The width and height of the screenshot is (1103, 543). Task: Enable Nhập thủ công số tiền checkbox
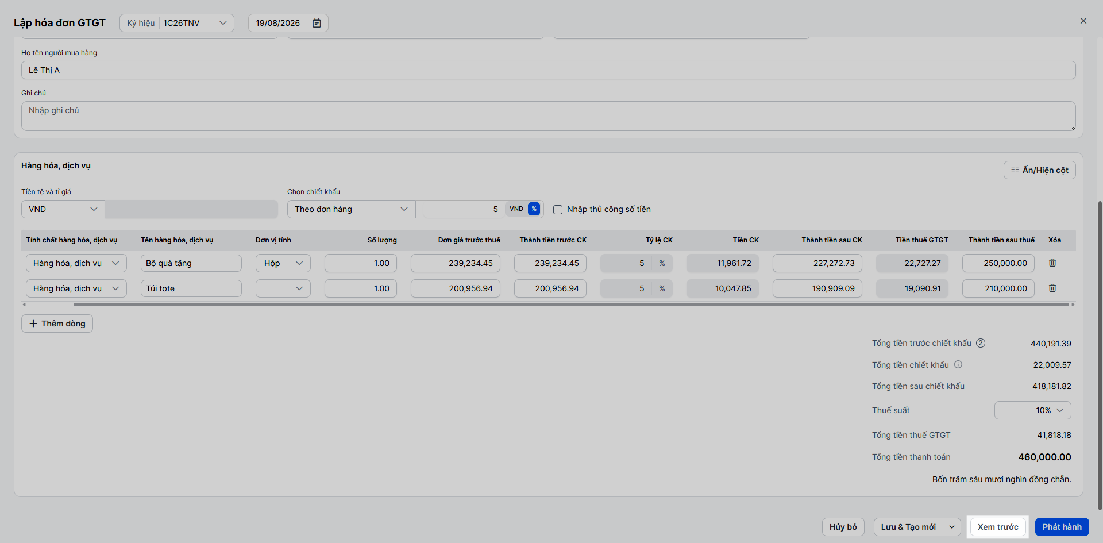coord(557,210)
